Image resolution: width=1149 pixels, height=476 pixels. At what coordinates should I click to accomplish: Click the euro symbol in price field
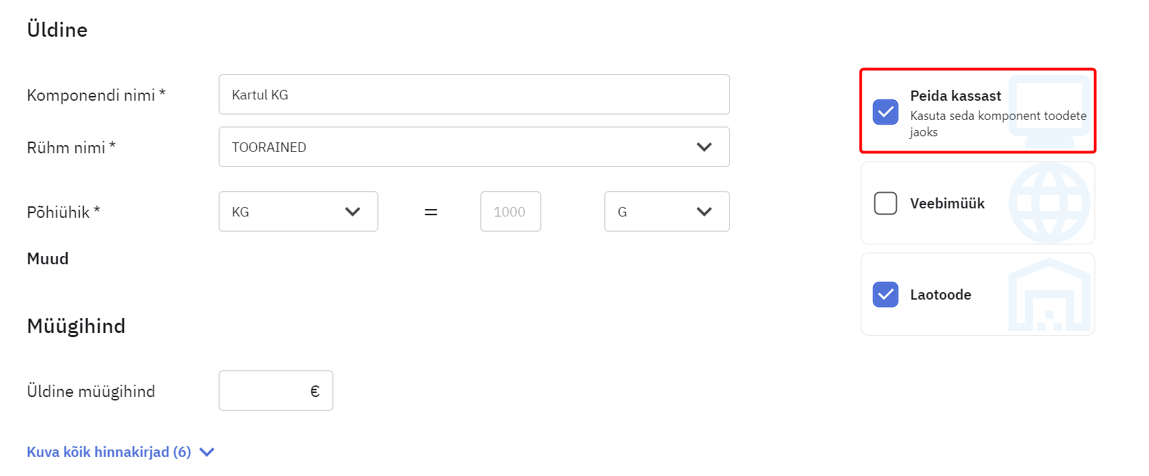[315, 391]
